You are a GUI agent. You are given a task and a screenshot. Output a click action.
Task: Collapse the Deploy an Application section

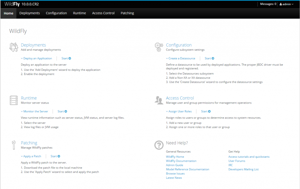[x=36, y=59]
